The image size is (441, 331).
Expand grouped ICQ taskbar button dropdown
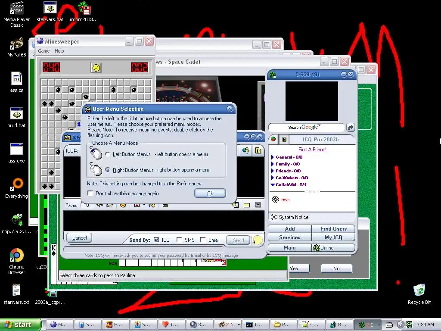[x=379, y=325]
